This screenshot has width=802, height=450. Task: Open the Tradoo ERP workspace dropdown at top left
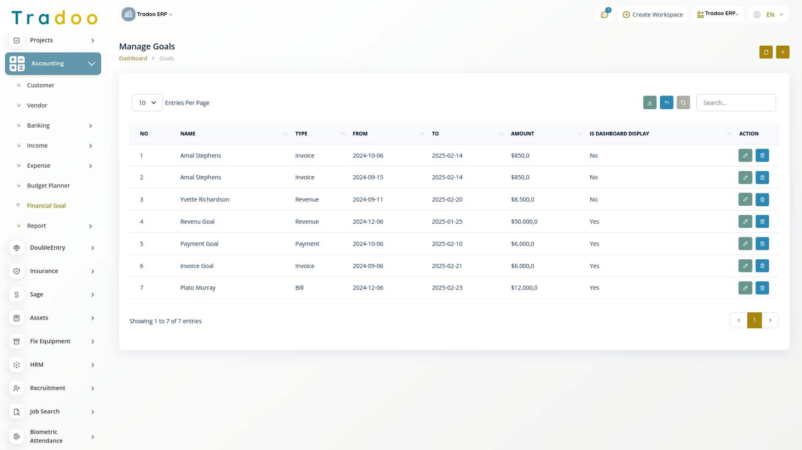pos(147,14)
